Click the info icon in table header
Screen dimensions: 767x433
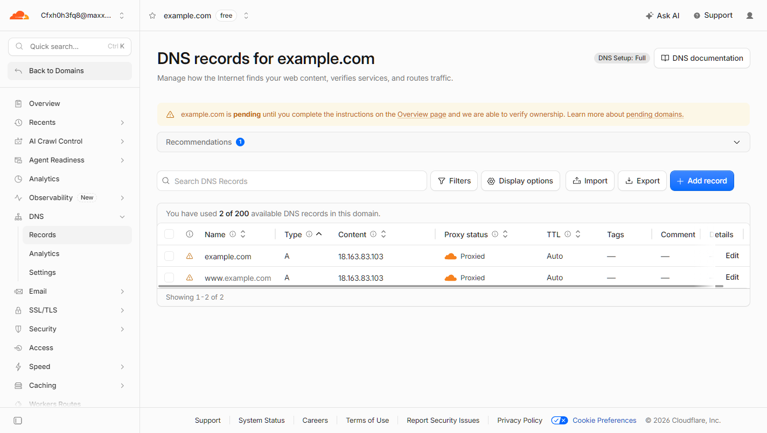(x=190, y=234)
